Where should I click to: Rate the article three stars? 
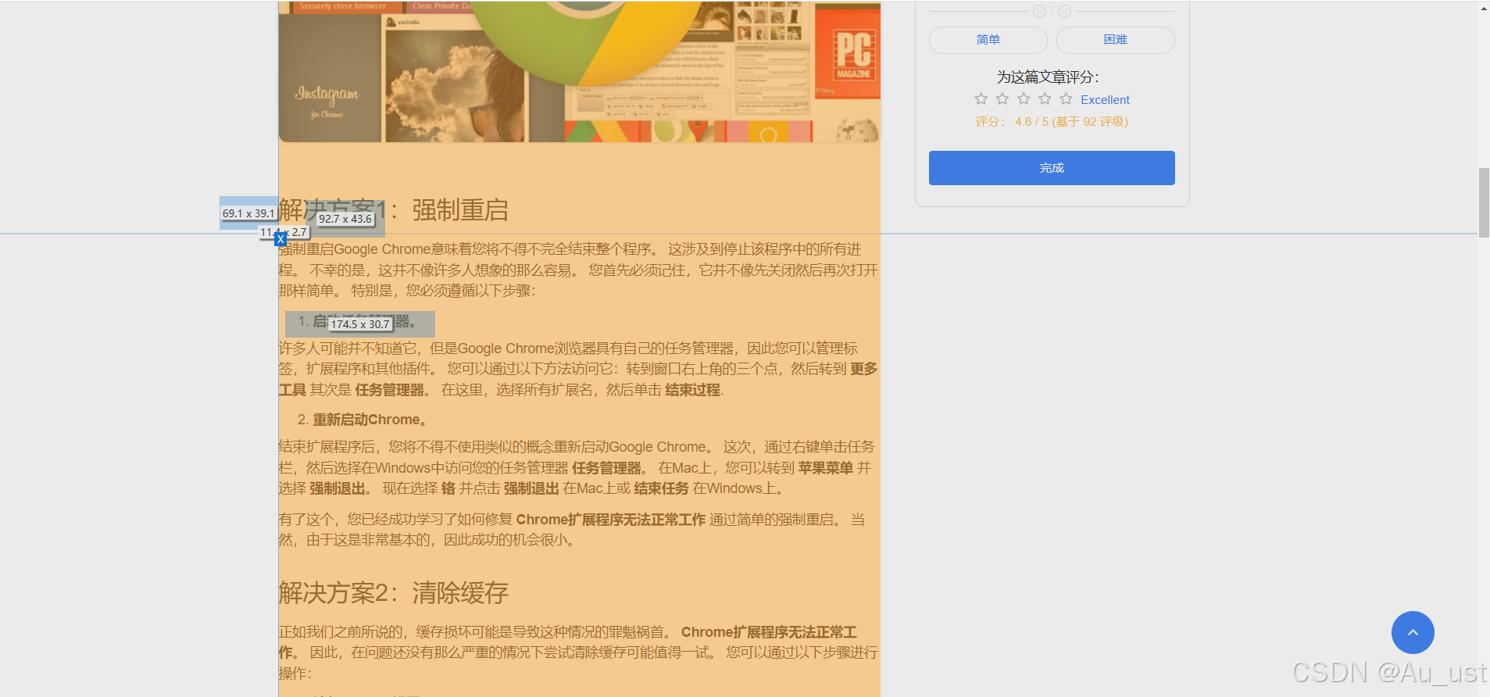[1024, 98]
